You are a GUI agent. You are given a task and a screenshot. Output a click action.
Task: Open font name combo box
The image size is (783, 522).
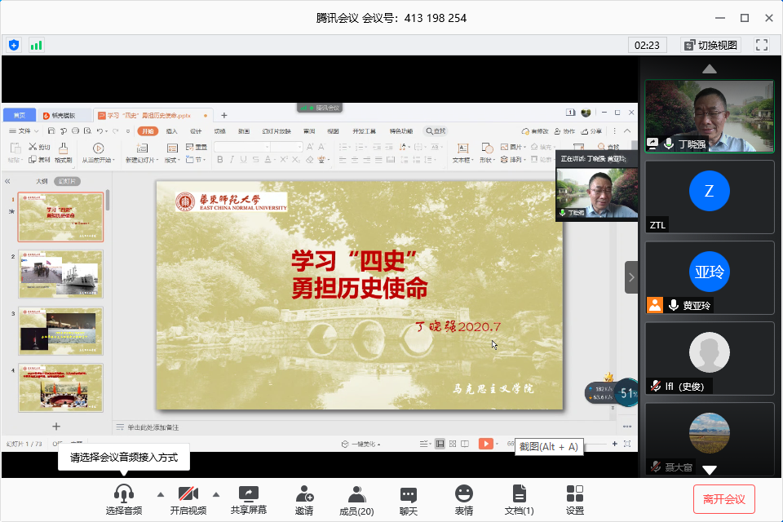click(x=242, y=147)
